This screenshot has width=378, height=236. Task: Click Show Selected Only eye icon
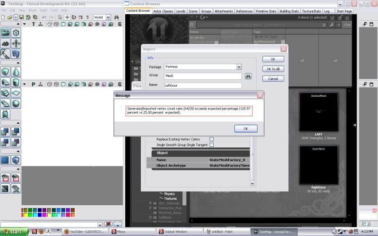pos(5,178)
